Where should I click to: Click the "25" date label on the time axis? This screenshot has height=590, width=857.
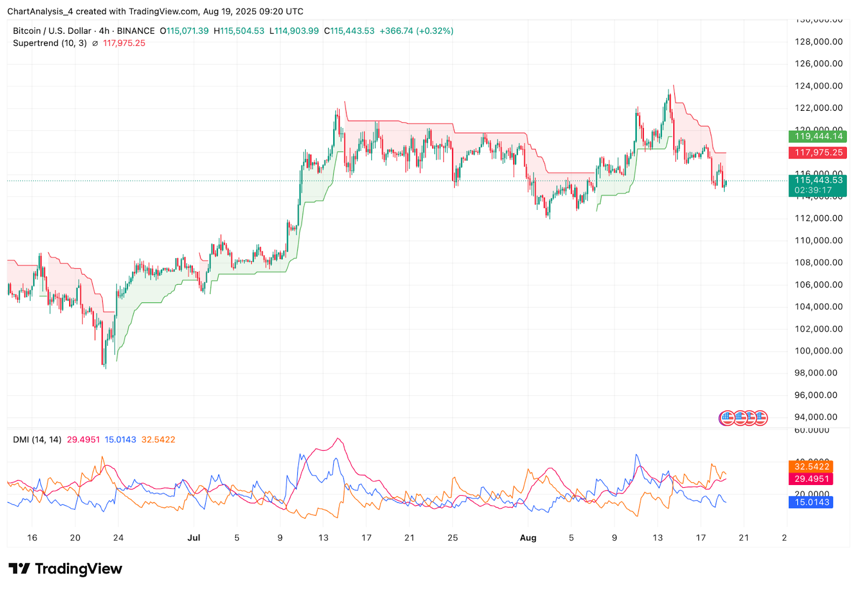pyautogui.click(x=453, y=538)
